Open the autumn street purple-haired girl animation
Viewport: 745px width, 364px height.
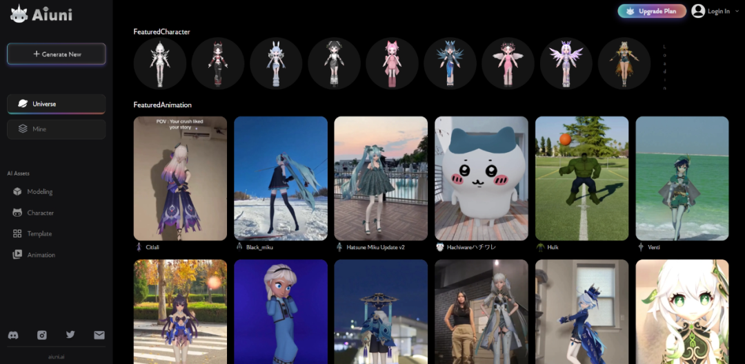180,312
